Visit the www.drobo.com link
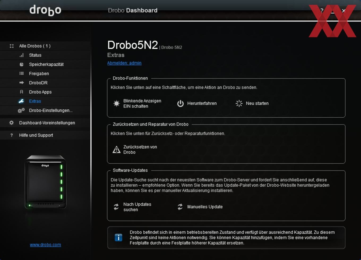The height and width of the screenshot is (260, 361). [45, 245]
